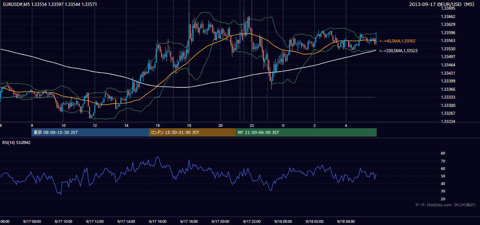Screen dimensions: 480x225
Task: Click hour tick 20 under price chart
Action: 220,126
